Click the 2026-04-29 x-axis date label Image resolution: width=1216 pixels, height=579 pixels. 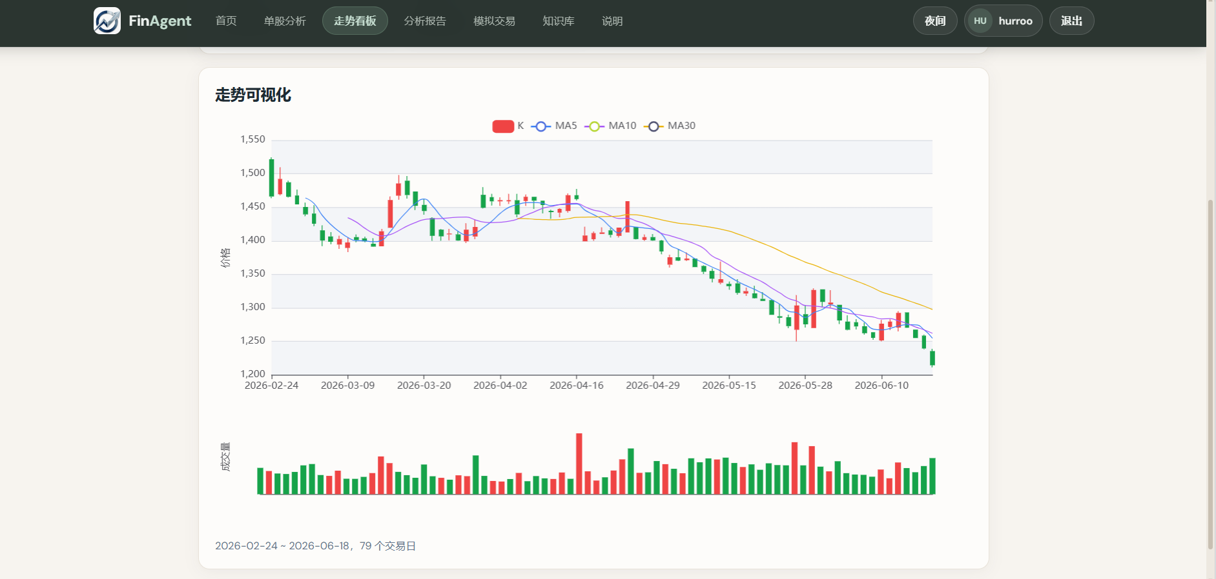tap(653, 386)
